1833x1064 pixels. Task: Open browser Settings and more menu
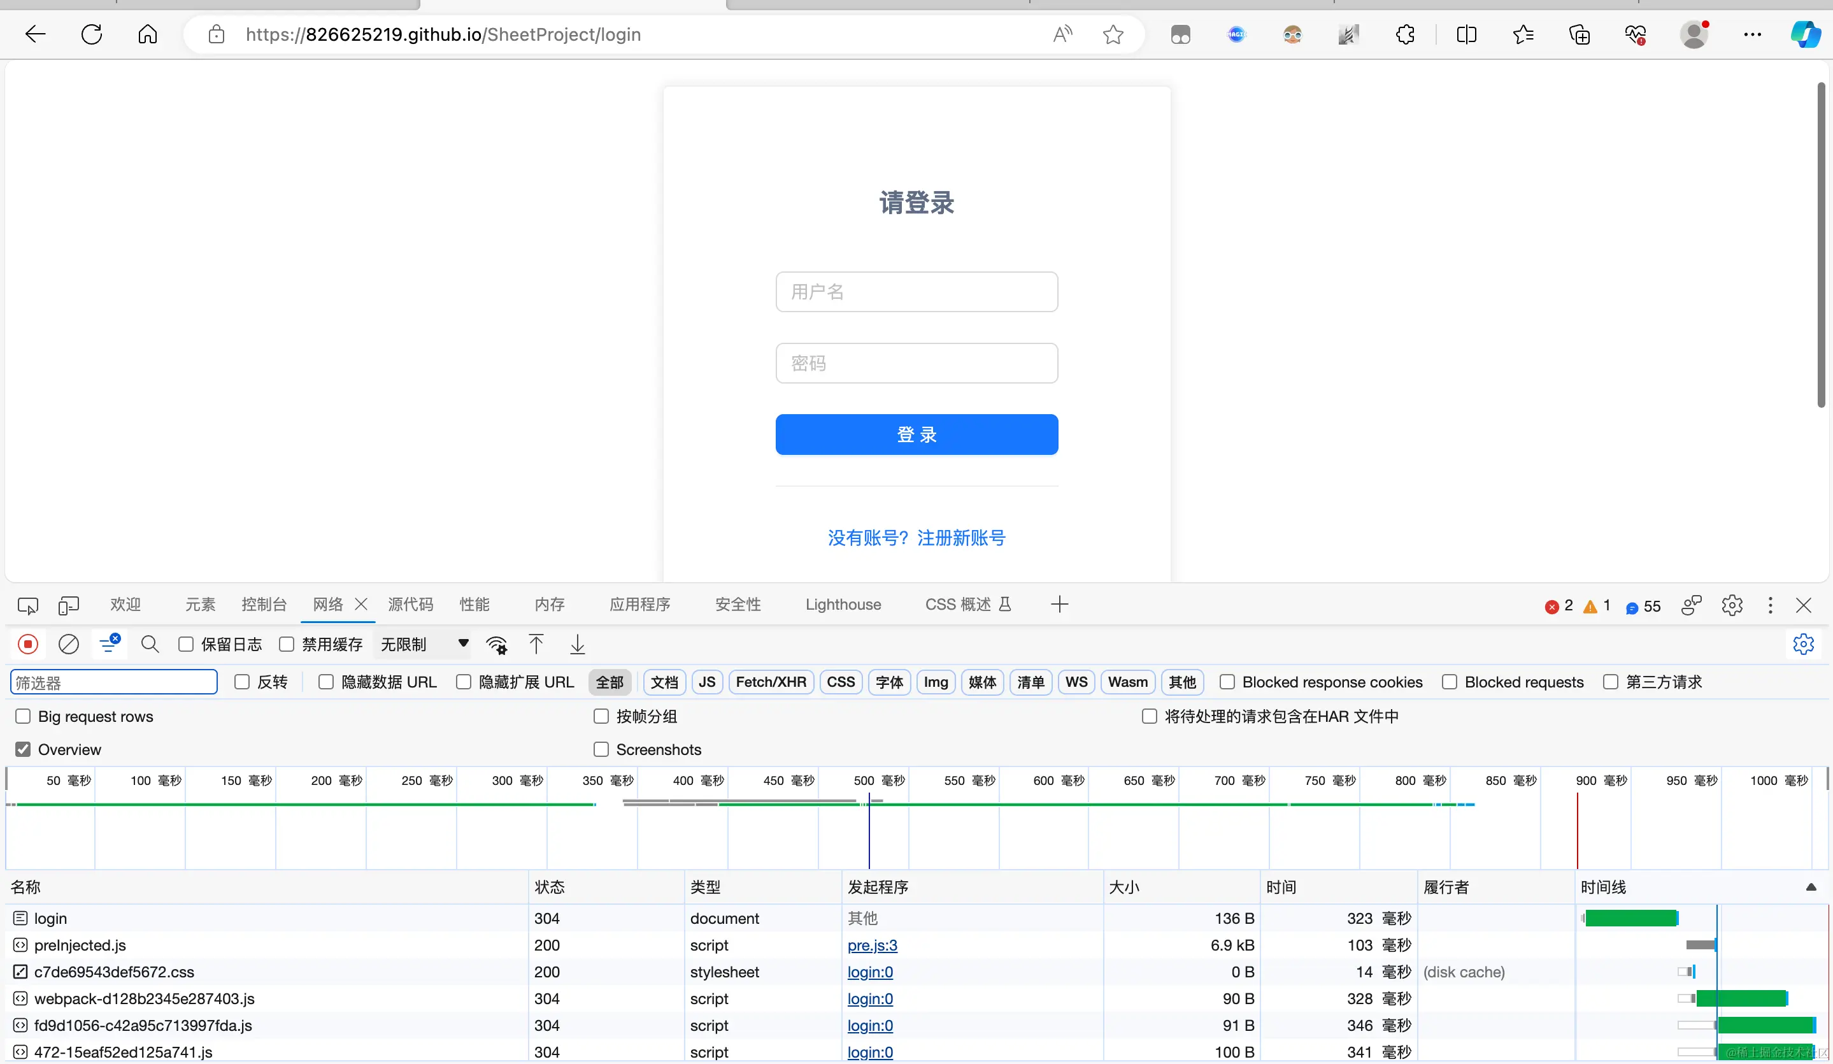1753,34
